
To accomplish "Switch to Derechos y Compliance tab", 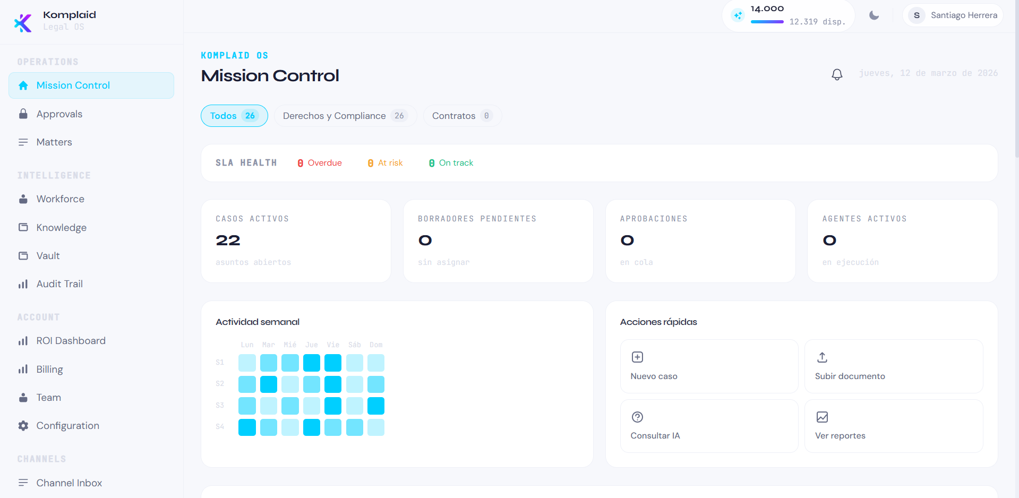I will 345,116.
